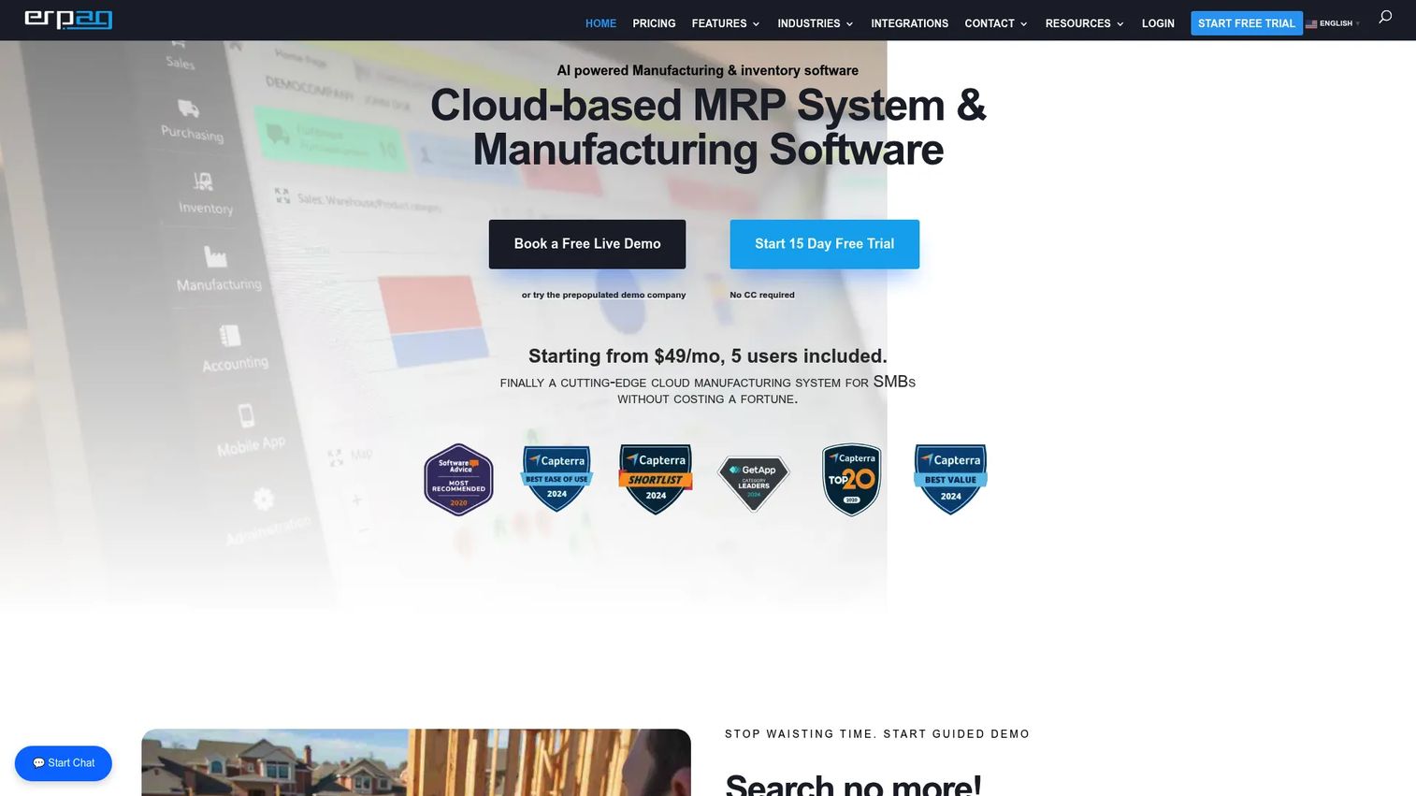Open the Integrations page
Image resolution: width=1416 pixels, height=796 pixels.
(x=909, y=23)
